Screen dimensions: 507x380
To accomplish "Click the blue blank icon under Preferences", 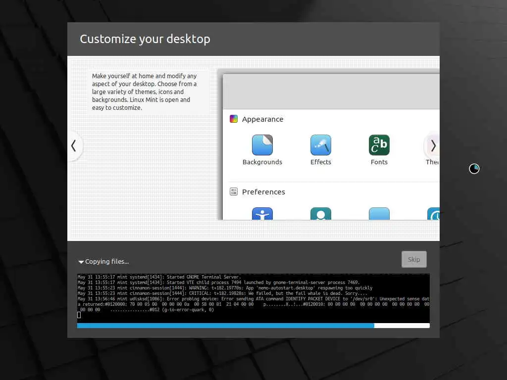I will click(379, 214).
